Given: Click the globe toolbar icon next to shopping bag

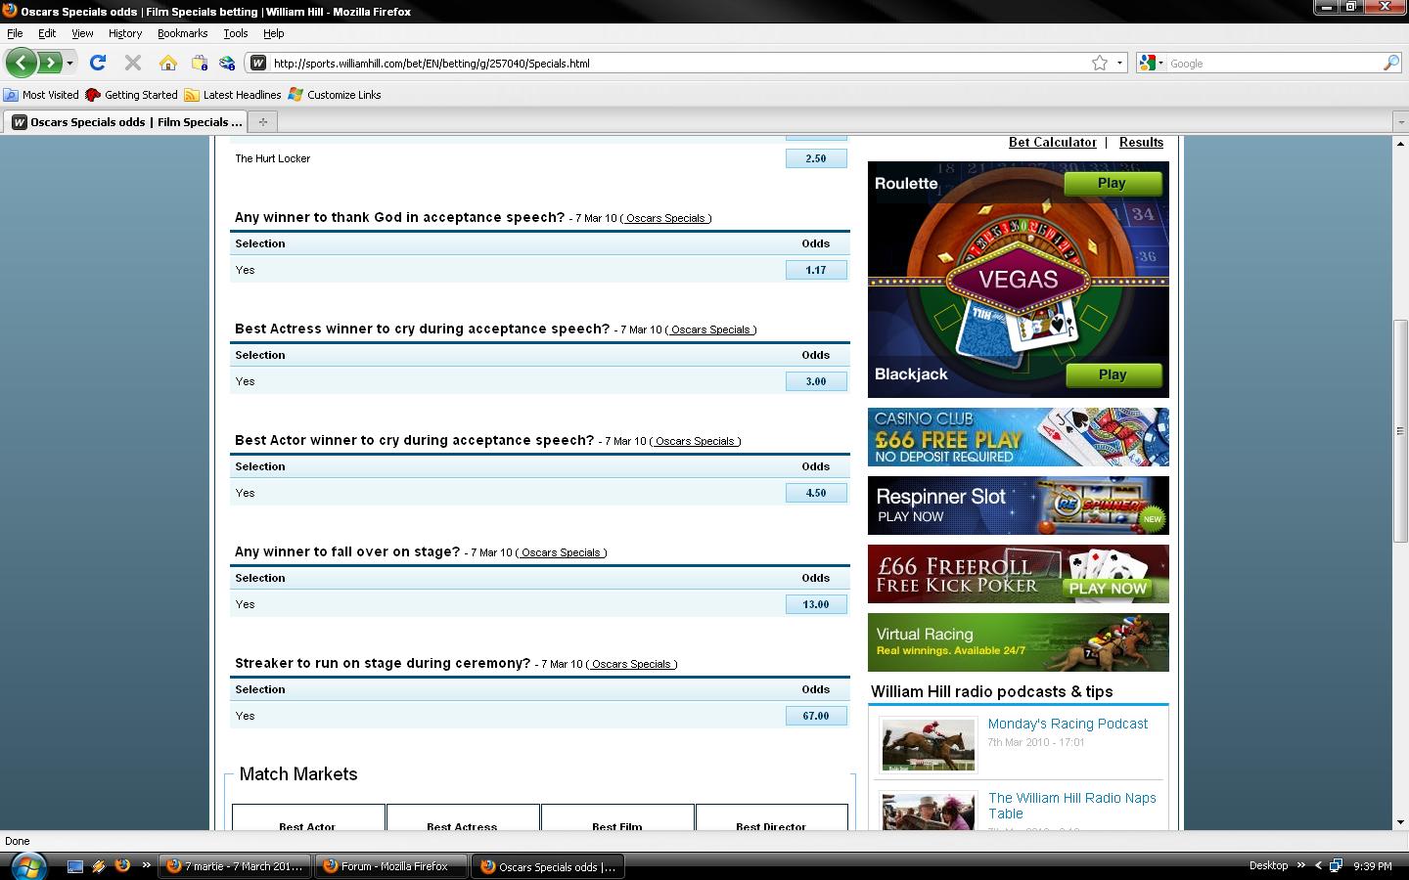Looking at the screenshot, I should [227, 63].
